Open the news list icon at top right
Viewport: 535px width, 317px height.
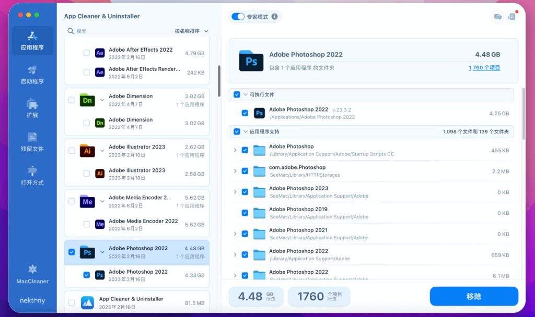click(511, 17)
